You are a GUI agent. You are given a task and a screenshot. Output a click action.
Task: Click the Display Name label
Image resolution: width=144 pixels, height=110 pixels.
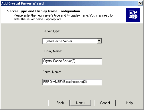click(52, 51)
